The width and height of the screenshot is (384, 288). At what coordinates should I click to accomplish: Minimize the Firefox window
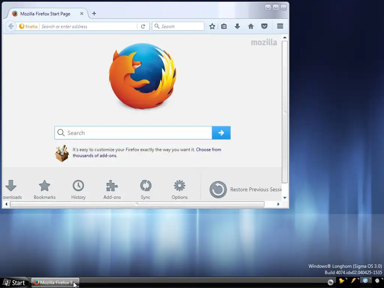tap(268, 7)
